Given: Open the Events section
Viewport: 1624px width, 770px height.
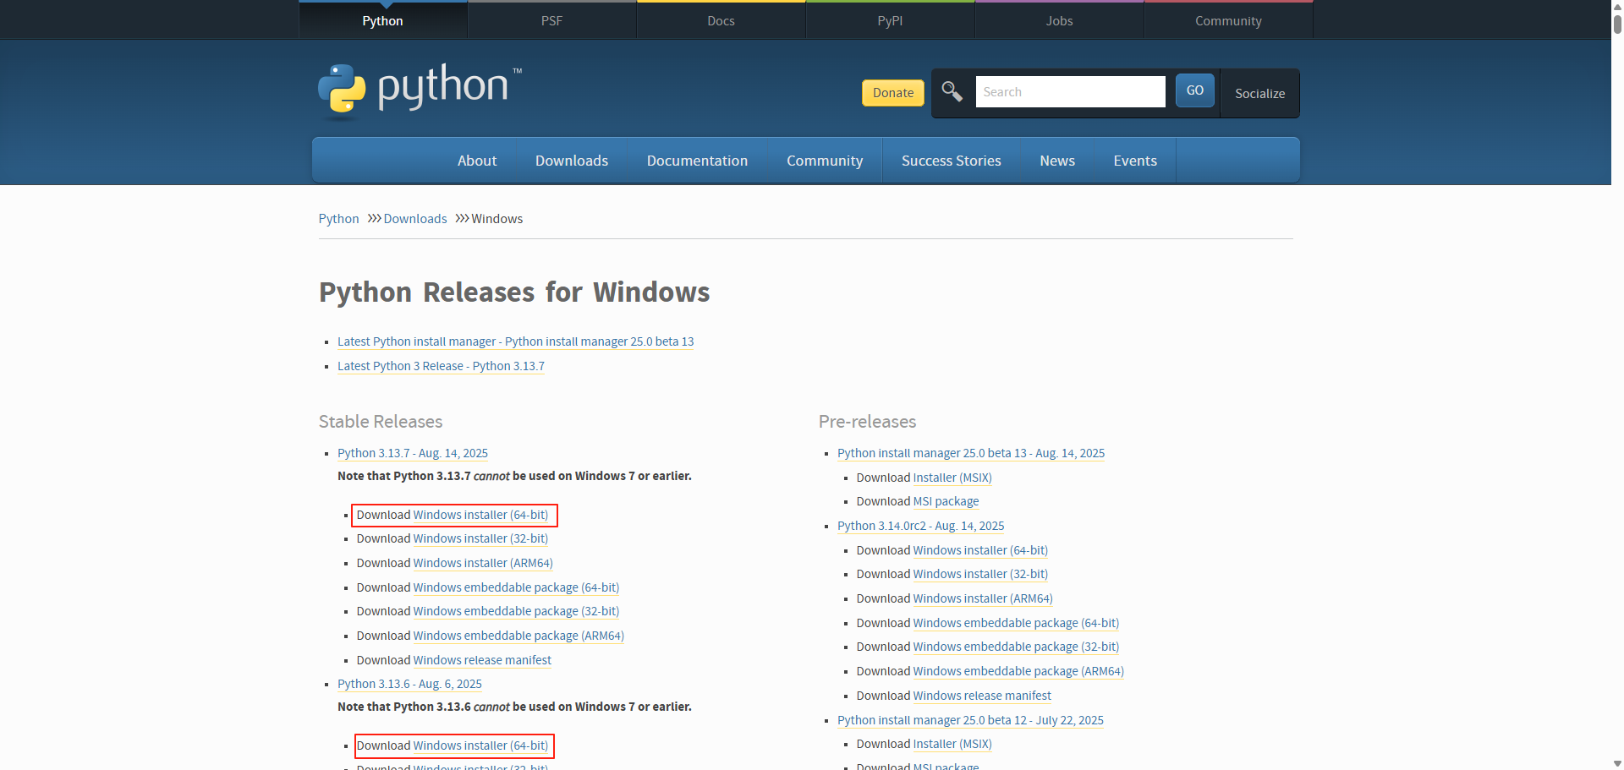Looking at the screenshot, I should (1135, 160).
